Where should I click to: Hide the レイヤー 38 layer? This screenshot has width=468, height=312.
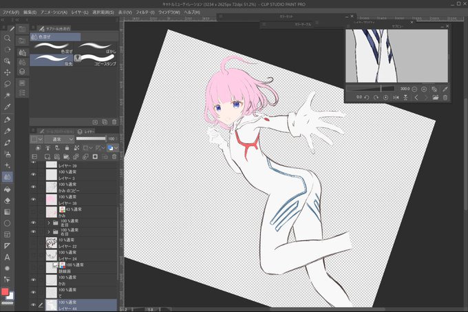click(x=34, y=200)
